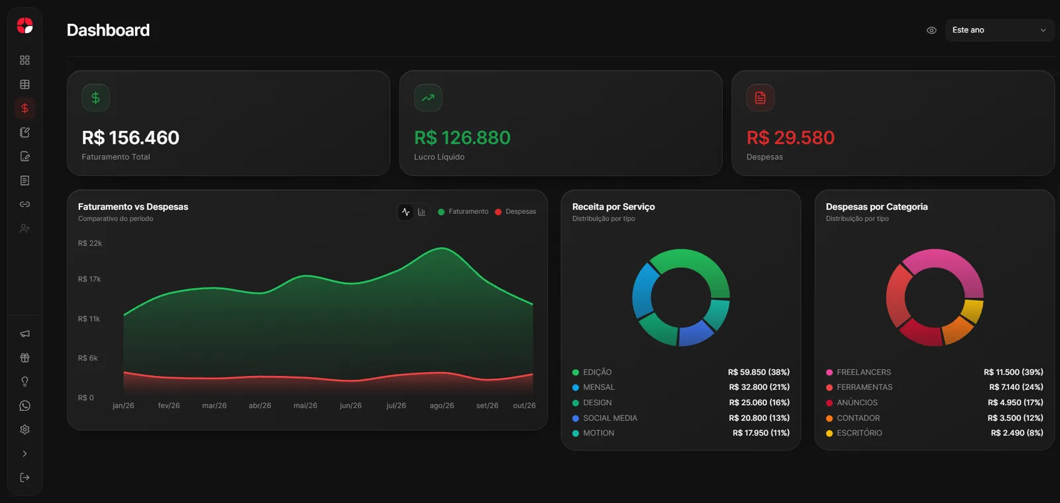1060x503 pixels.
Task: Open the document edit (file pen) icon
Action: 25,156
